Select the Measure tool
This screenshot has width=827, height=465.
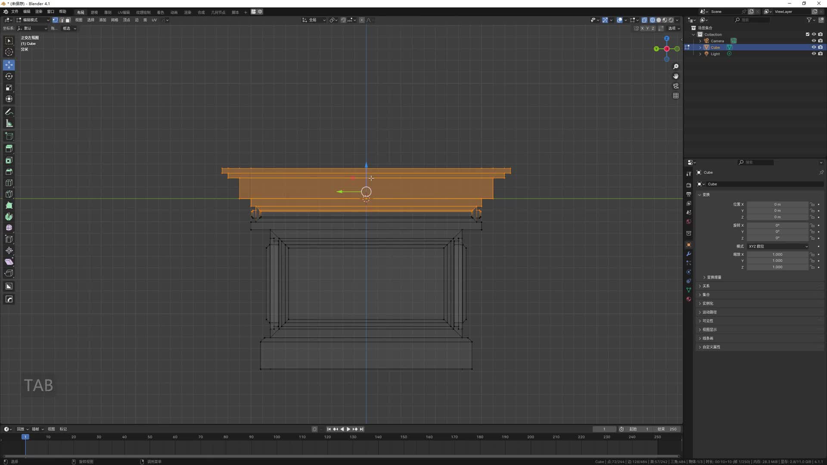coord(9,124)
